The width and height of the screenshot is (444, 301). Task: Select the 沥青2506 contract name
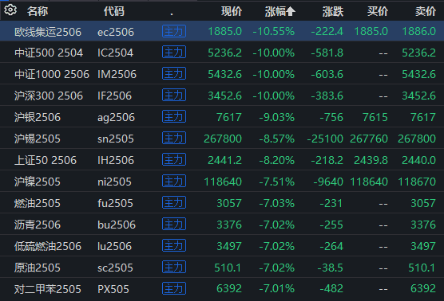[x=38, y=225]
